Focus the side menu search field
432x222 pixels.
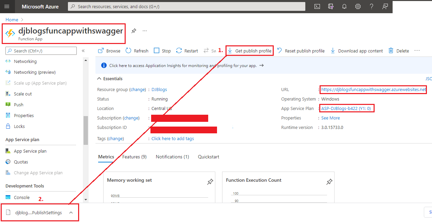coord(41,51)
